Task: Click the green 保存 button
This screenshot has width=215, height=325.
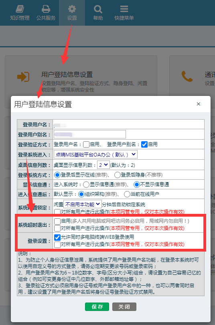Action: [97, 307]
